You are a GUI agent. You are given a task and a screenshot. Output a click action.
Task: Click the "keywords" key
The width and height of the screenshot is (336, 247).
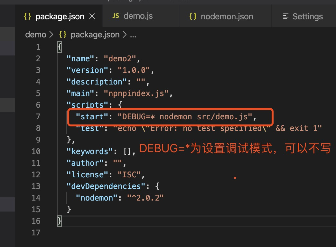click(89, 152)
